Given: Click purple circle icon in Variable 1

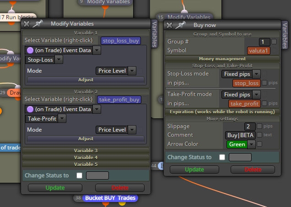Looking at the screenshot, I should (x=30, y=50).
